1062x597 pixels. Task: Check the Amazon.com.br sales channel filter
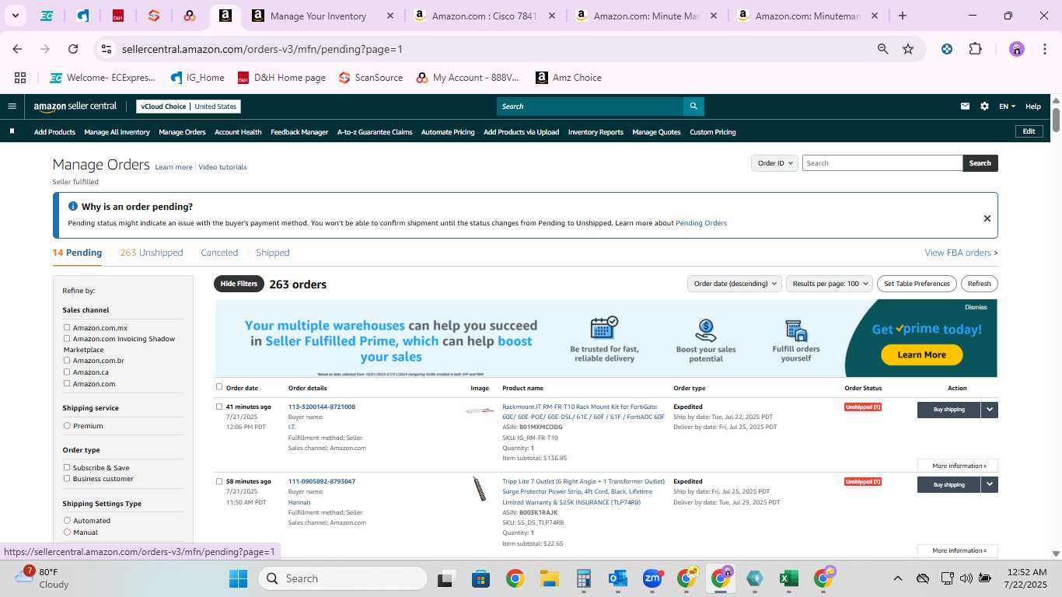(x=67, y=360)
